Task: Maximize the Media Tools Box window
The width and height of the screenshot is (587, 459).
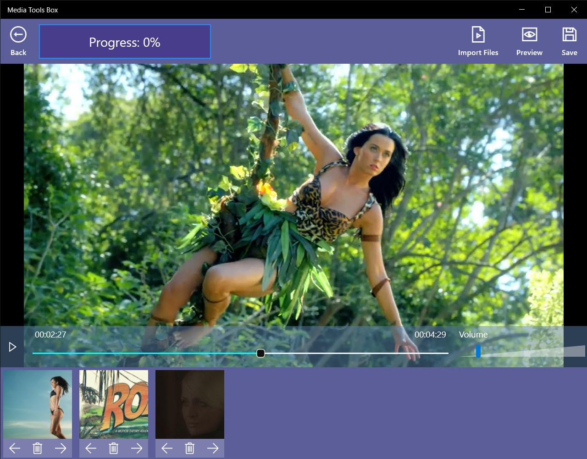Action: pos(548,10)
